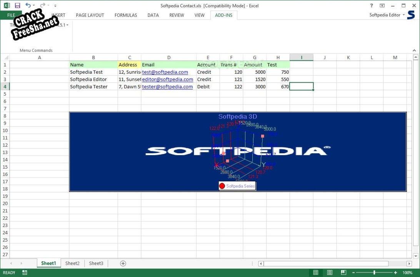Click the Ribbon Display Options icon

click(x=382, y=6)
